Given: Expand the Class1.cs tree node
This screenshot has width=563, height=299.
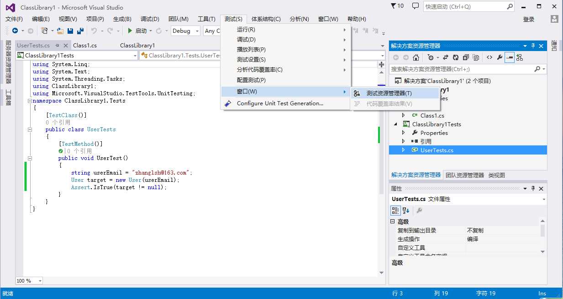Looking at the screenshot, I should pos(403,115).
